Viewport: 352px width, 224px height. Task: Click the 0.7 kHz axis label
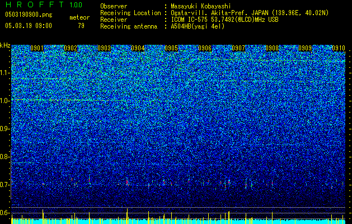(5, 185)
